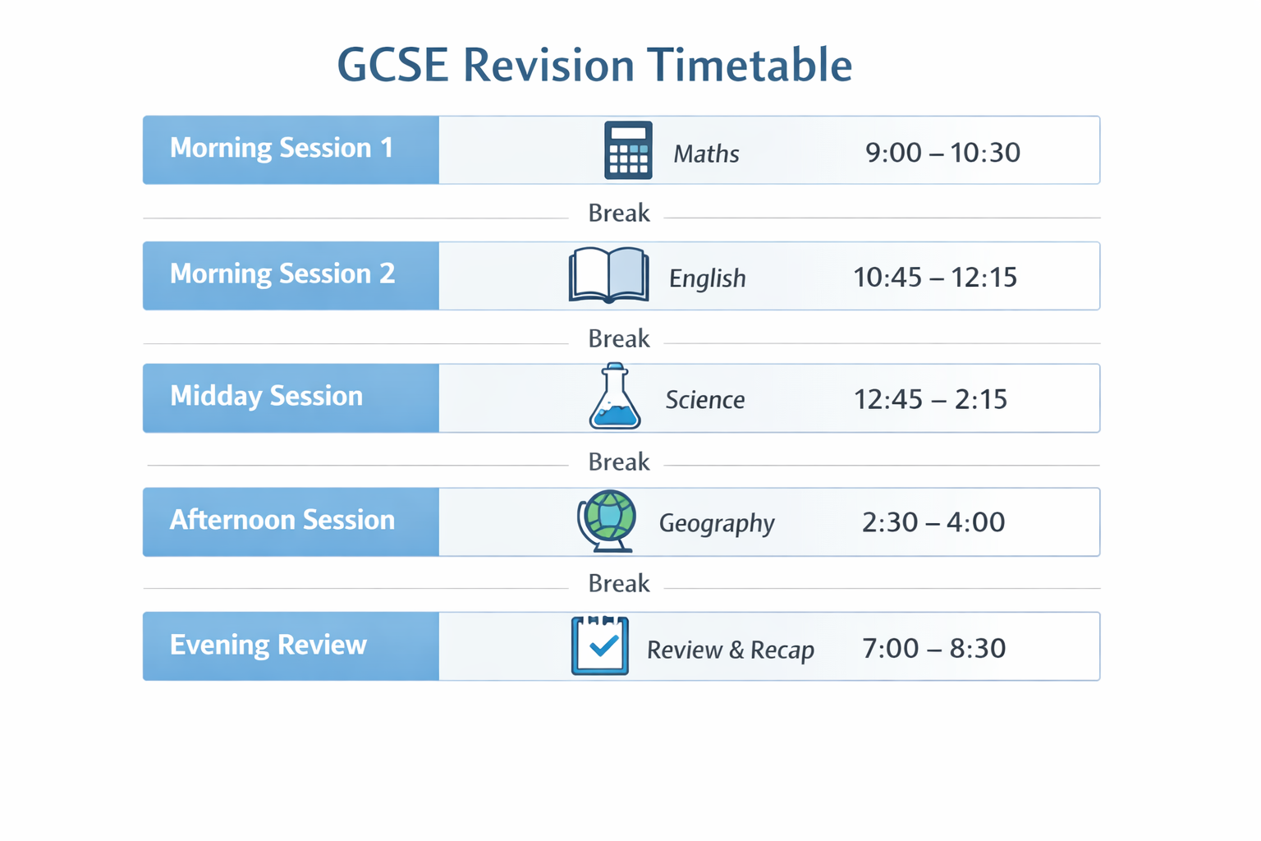Click the Geography subject text
The image size is (1261, 841).
717,524
